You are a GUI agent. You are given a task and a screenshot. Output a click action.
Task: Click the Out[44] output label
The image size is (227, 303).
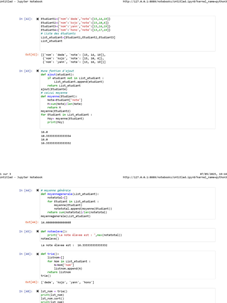coord(32,222)
